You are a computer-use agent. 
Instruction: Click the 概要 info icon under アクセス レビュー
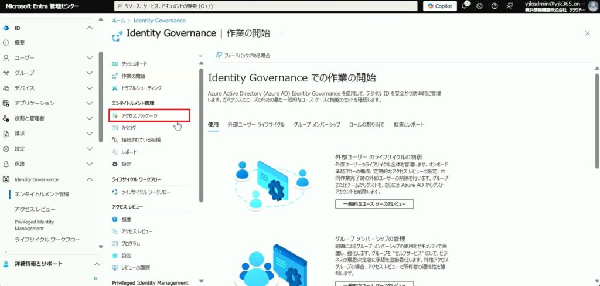click(115, 219)
